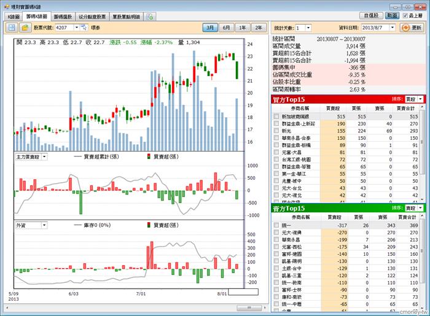Check the 元富-大昌 buyer row checkbox

(276, 152)
